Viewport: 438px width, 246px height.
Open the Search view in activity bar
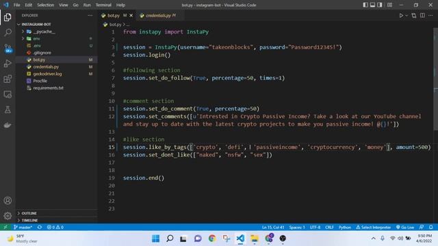[8, 33]
